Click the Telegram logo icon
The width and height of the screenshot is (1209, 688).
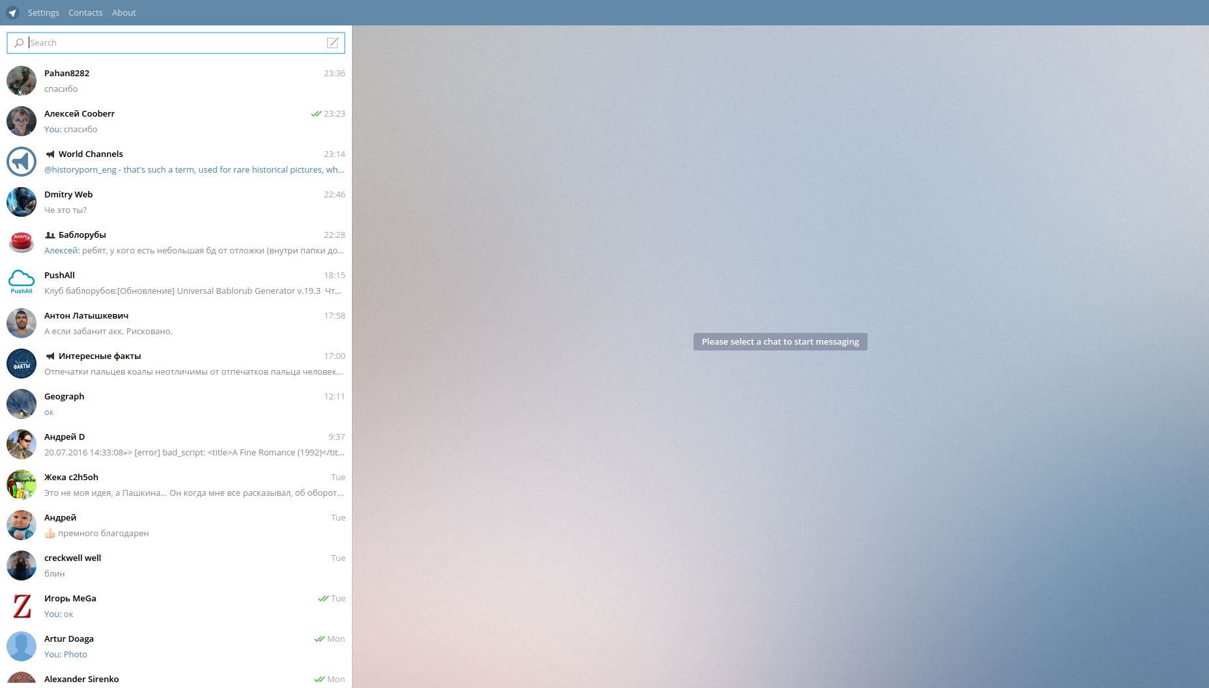[12, 13]
